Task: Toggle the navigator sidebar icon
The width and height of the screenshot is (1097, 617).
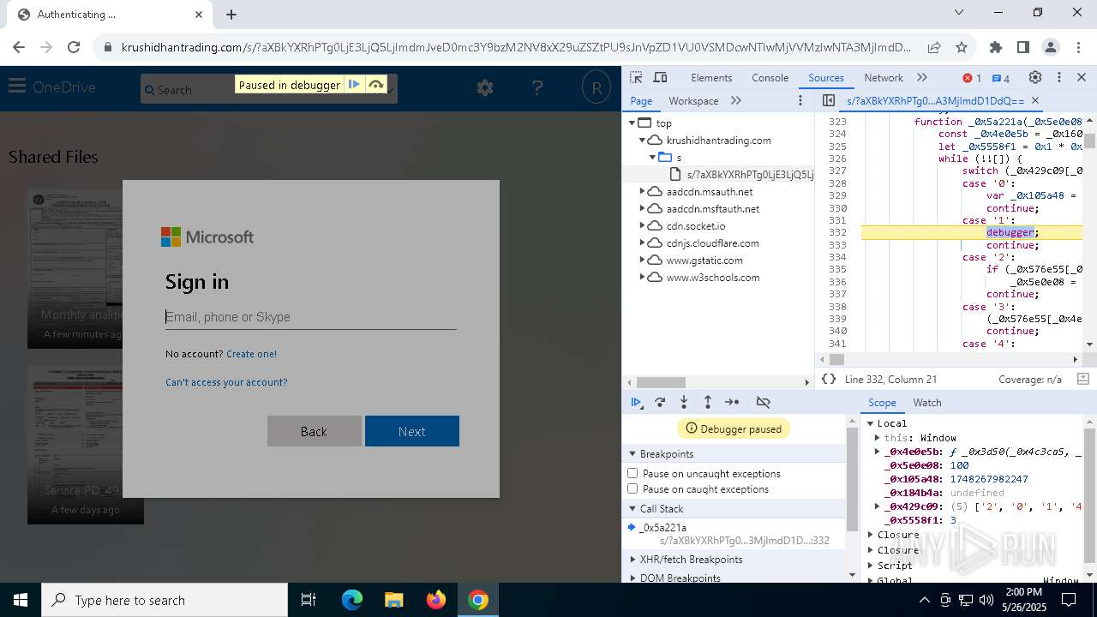Action: (x=828, y=100)
